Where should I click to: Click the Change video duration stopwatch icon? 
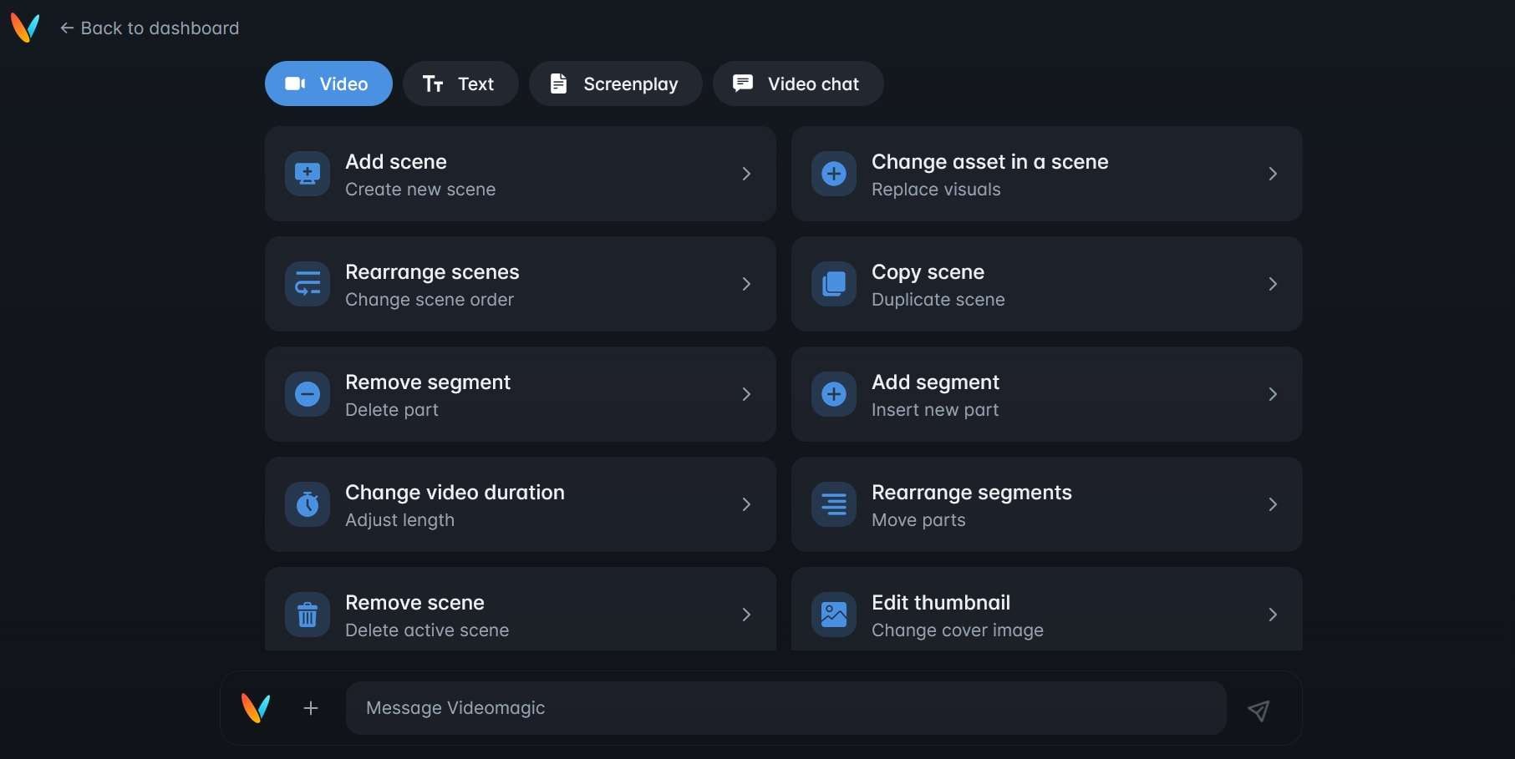tap(308, 504)
